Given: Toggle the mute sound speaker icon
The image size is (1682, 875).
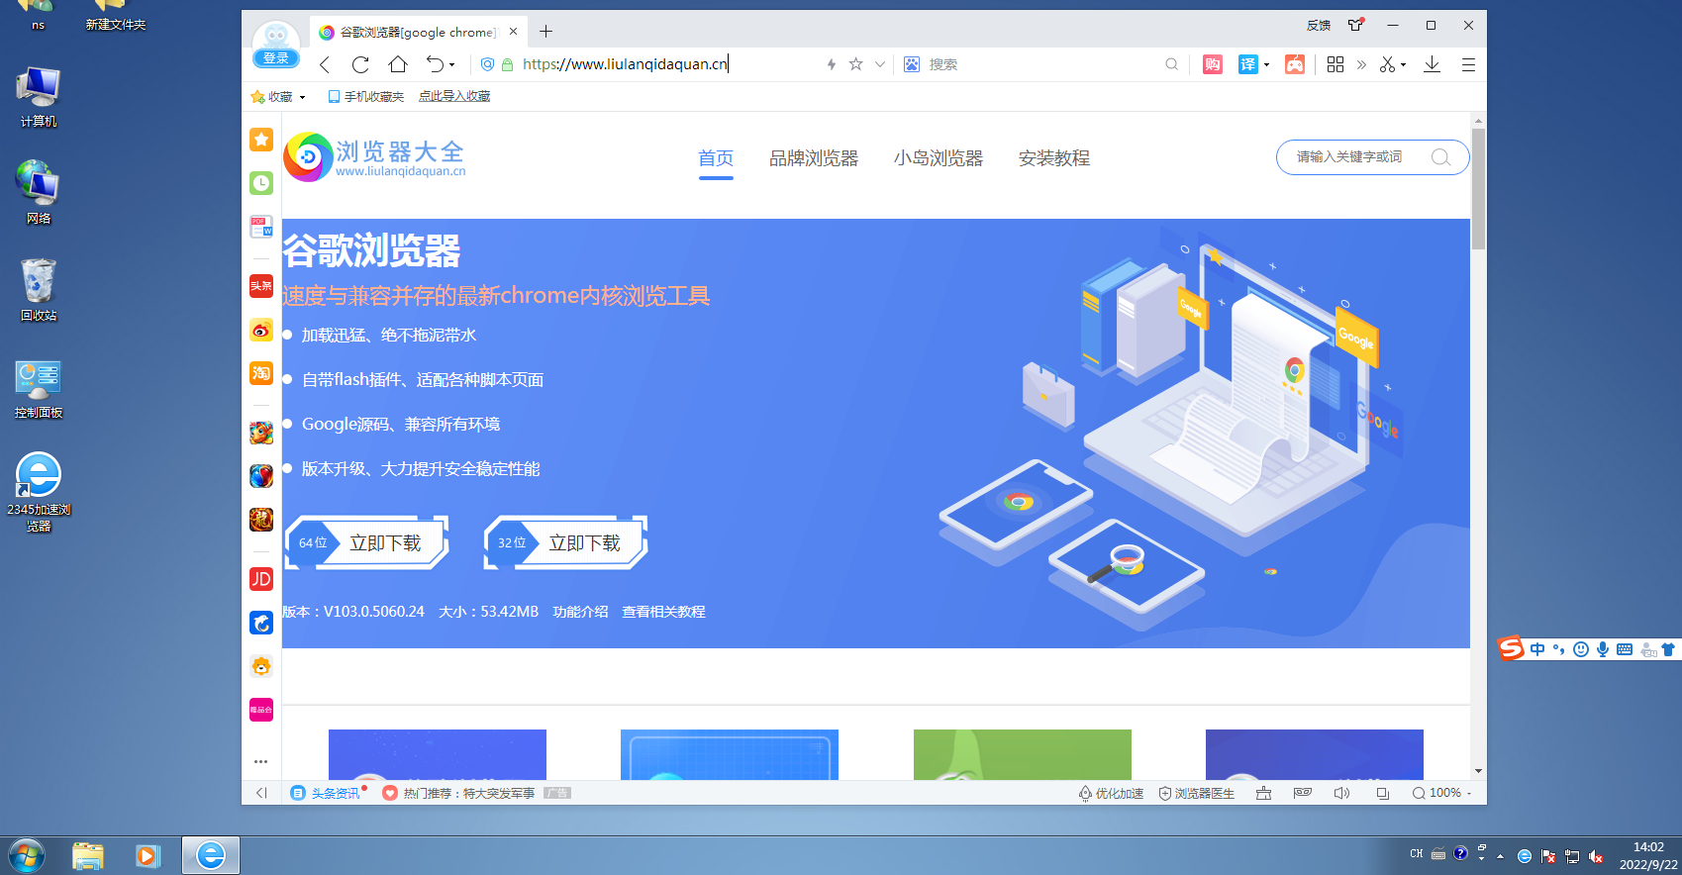Looking at the screenshot, I should [1342, 793].
